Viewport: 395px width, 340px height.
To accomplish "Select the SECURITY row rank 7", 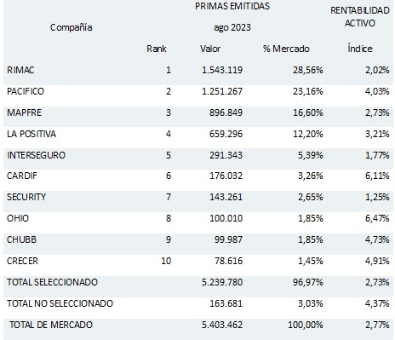I will point(169,197).
